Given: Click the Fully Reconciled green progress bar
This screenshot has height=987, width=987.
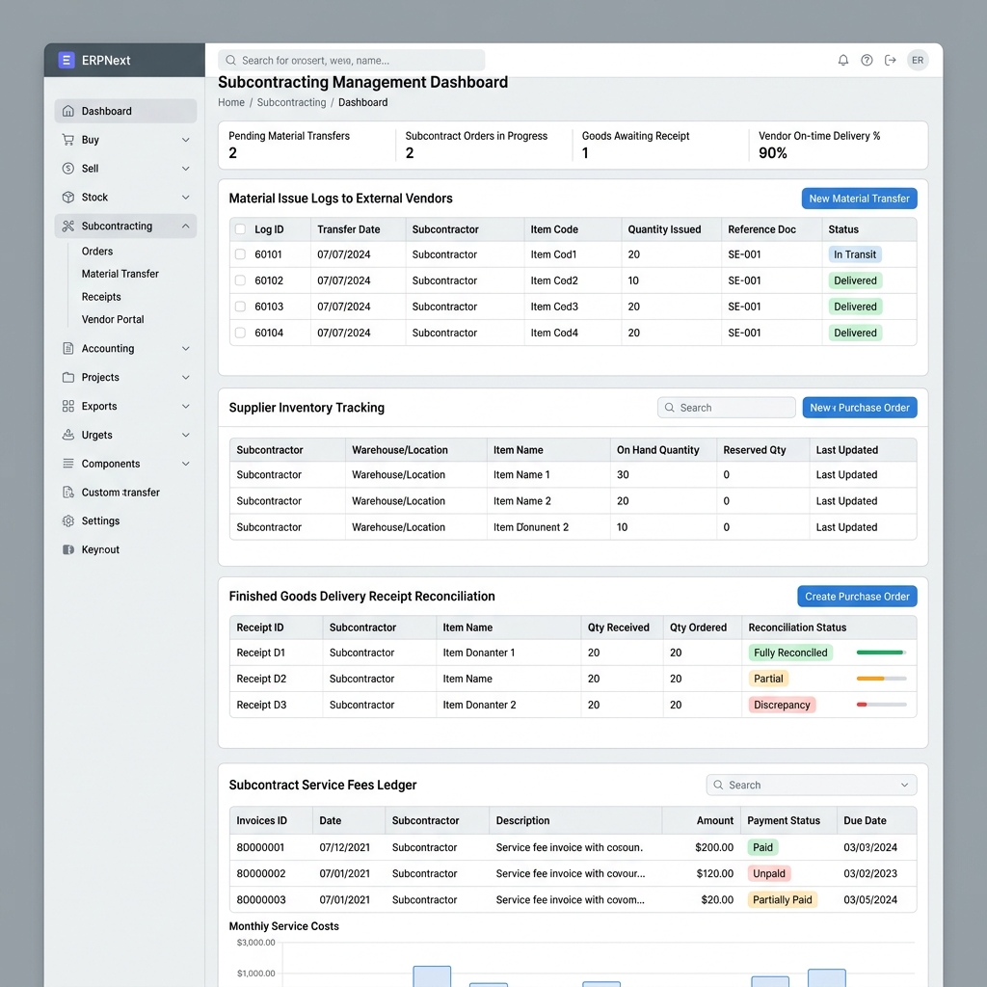Looking at the screenshot, I should pyautogui.click(x=881, y=653).
